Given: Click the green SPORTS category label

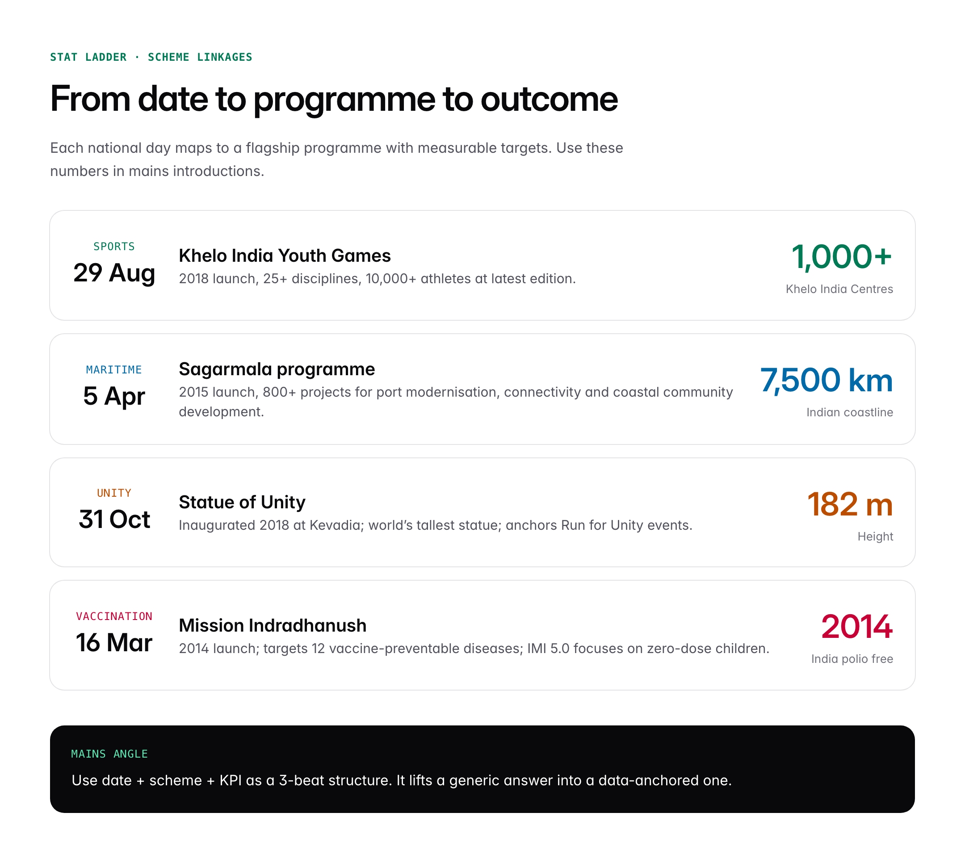Looking at the screenshot, I should pos(114,247).
